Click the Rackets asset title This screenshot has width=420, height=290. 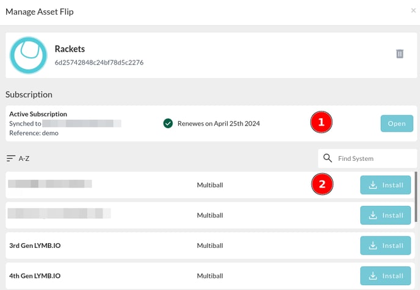point(70,49)
